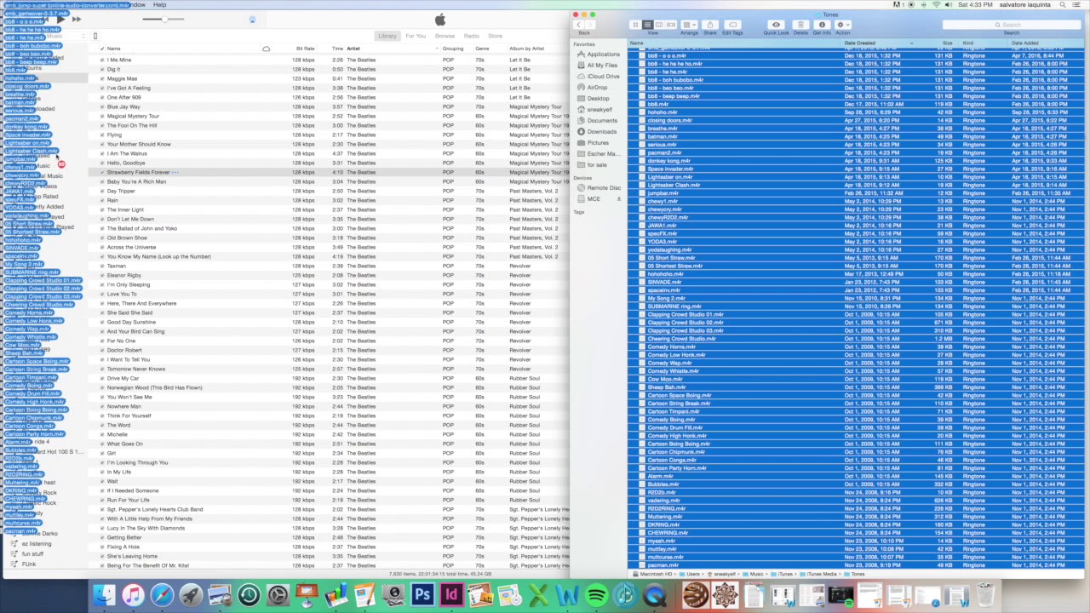Uncheck the Flying song checkbox
Screen dimensions: 1090x613
pos(102,135)
